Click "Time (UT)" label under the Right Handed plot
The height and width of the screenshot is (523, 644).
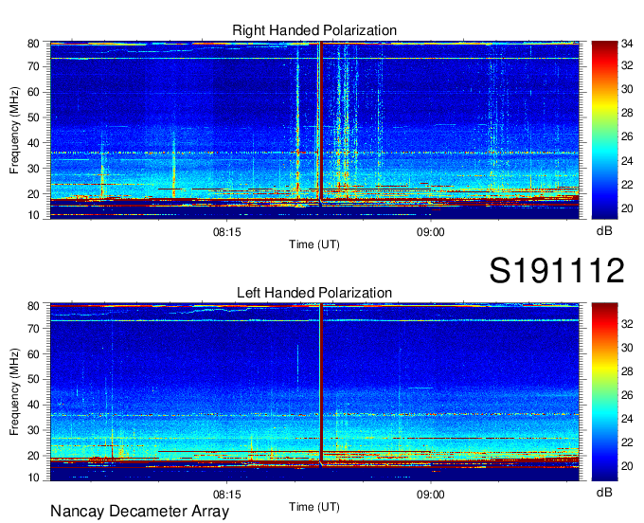point(314,244)
